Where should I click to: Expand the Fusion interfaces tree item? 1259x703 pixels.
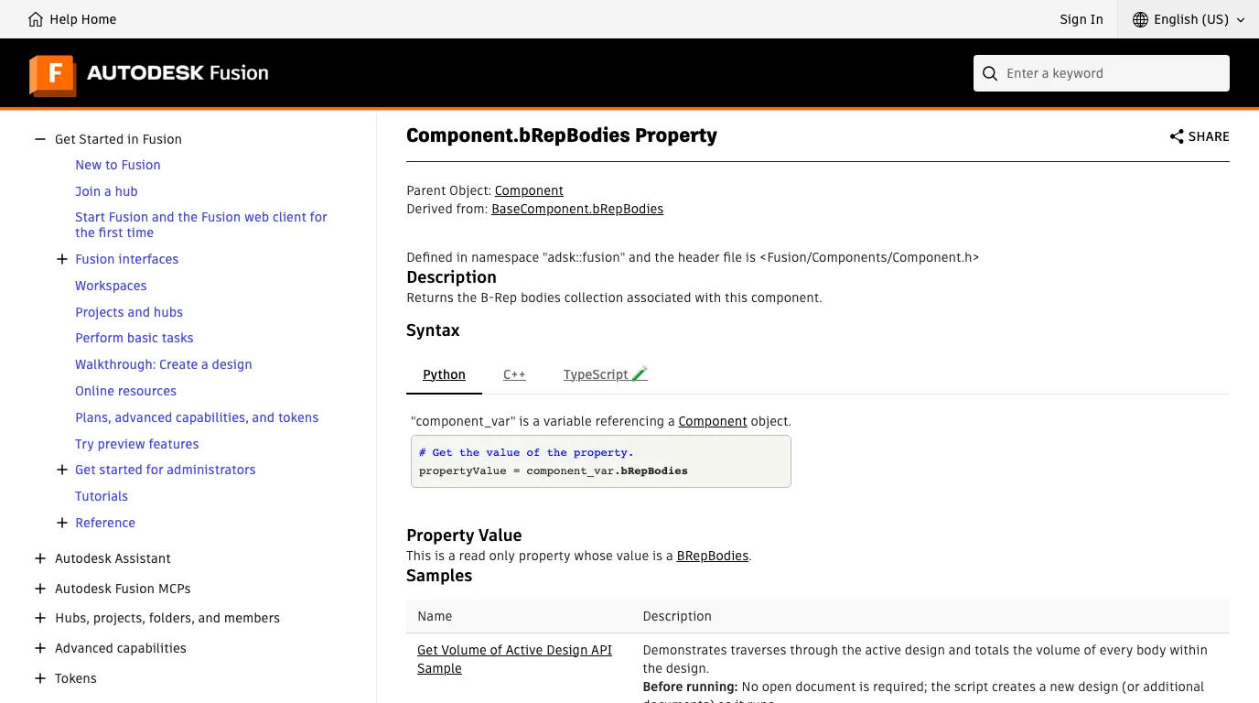[x=62, y=259]
